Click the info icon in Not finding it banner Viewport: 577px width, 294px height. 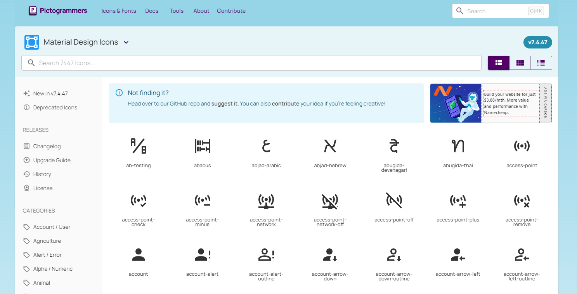coord(119,93)
